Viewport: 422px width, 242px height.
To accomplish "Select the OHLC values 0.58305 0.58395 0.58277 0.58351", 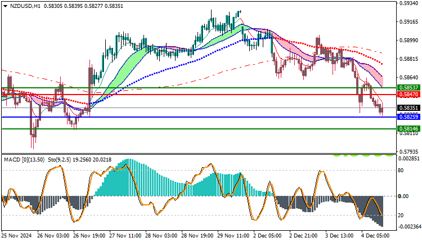I will (x=83, y=6).
